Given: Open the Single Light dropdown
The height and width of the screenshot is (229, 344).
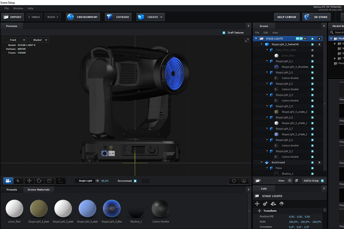Looking at the screenshot, I should point(87,181).
